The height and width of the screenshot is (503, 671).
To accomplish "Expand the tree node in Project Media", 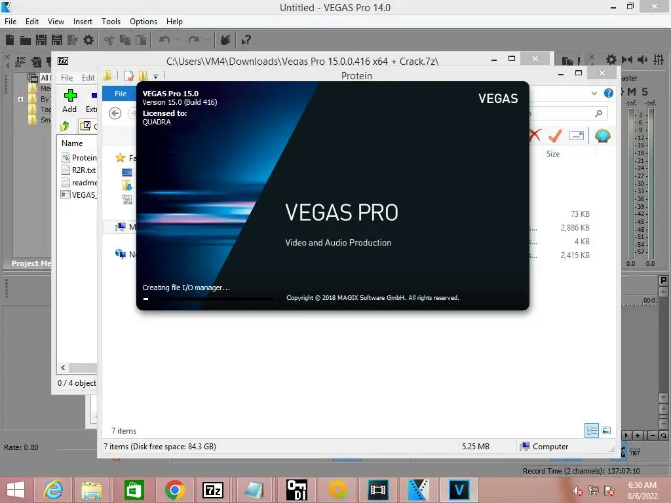I will click(x=20, y=99).
